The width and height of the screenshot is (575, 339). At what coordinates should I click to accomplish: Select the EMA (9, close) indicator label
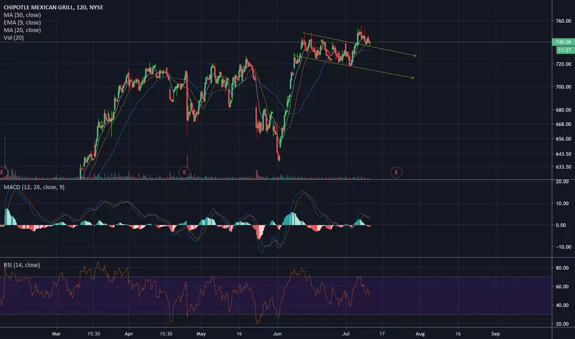[x=22, y=22]
